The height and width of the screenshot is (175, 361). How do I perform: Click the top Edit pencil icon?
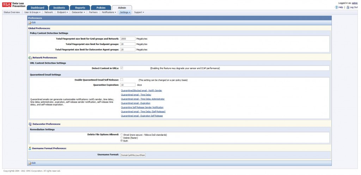pyautogui.click(x=30, y=22)
